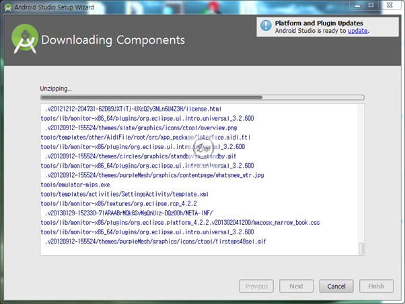Click log line ending 'ctool/overview.png'
405x304 pixels.
click(x=141, y=128)
